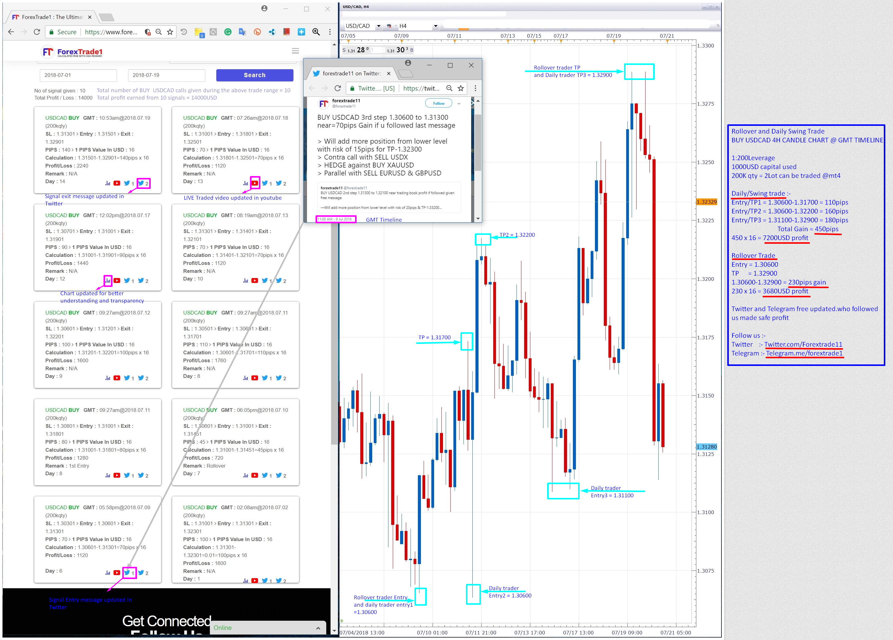Reload the Twitter popup window page
The image size is (893, 640).
(x=337, y=88)
